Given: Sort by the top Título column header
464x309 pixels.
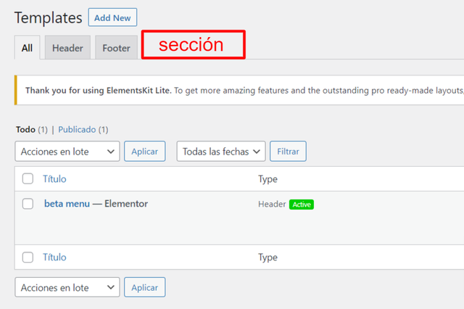Looking at the screenshot, I should [54, 178].
